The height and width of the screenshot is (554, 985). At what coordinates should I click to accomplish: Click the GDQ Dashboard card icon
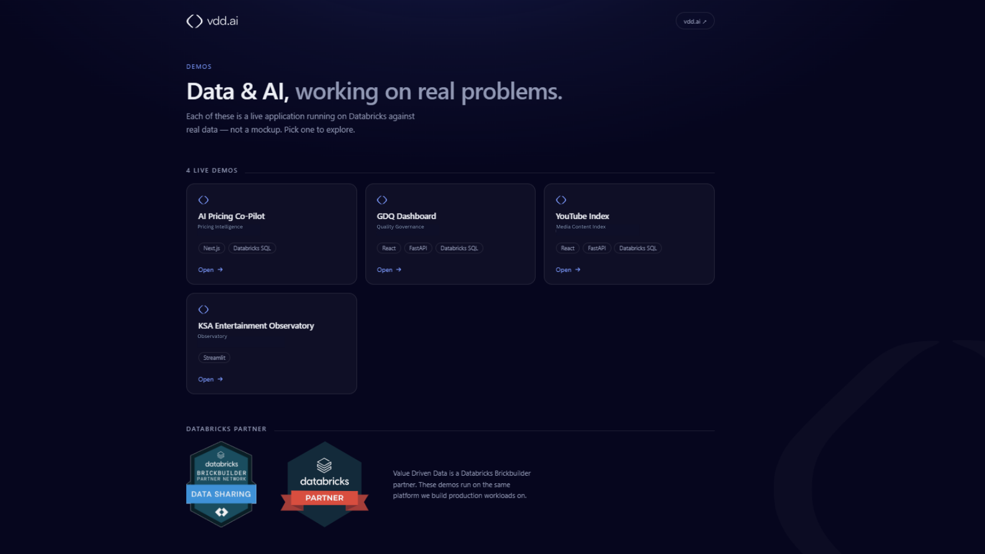coord(382,200)
